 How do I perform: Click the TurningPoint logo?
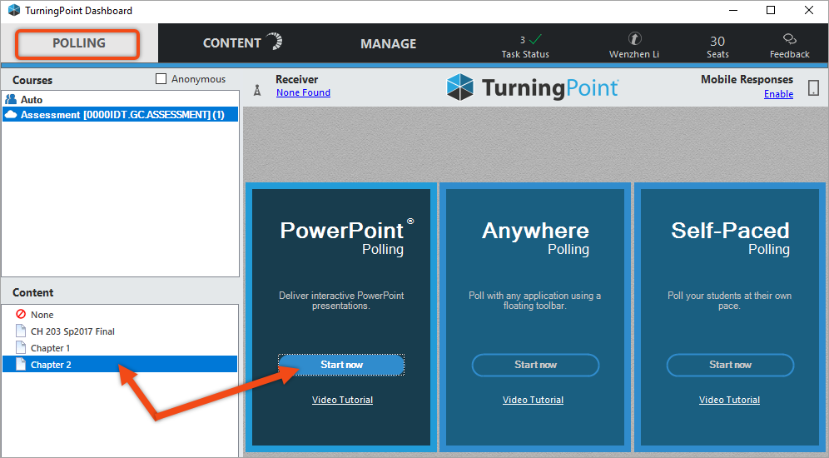(x=532, y=87)
